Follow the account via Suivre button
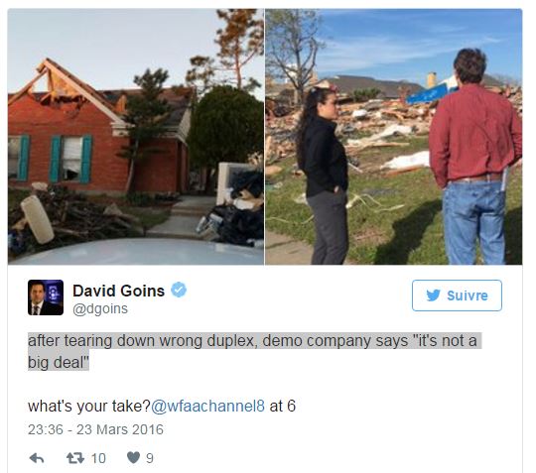Image resolution: width=536 pixels, height=473 pixels. click(x=457, y=296)
